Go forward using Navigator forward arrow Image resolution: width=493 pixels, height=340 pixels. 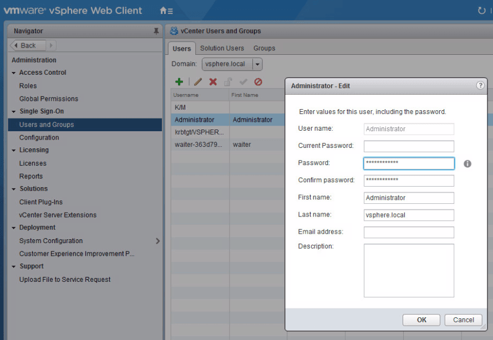pyautogui.click(x=51, y=45)
